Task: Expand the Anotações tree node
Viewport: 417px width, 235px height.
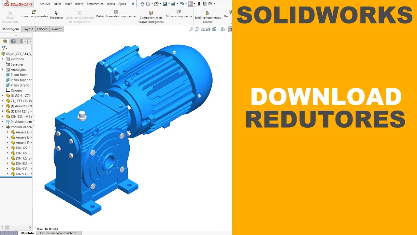Action: [3, 70]
